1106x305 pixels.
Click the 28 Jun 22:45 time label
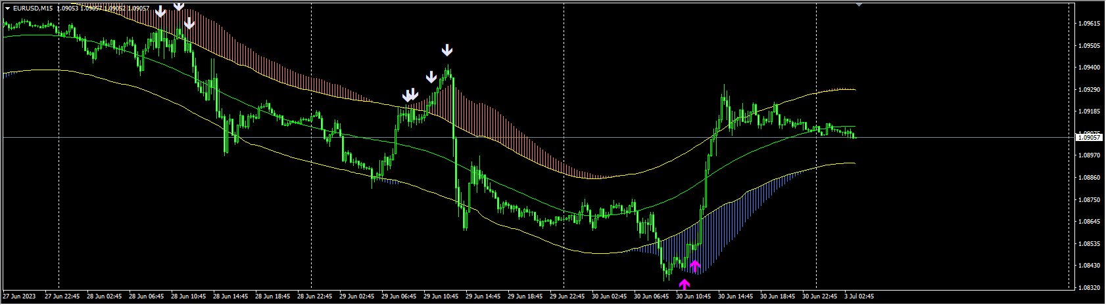[x=314, y=296]
